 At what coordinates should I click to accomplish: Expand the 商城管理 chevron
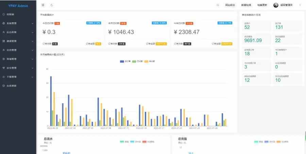point(32,59)
